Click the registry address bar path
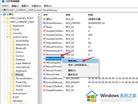 coord(69,10)
